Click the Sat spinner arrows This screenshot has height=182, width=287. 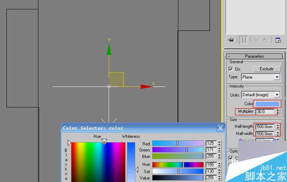(x=219, y=171)
